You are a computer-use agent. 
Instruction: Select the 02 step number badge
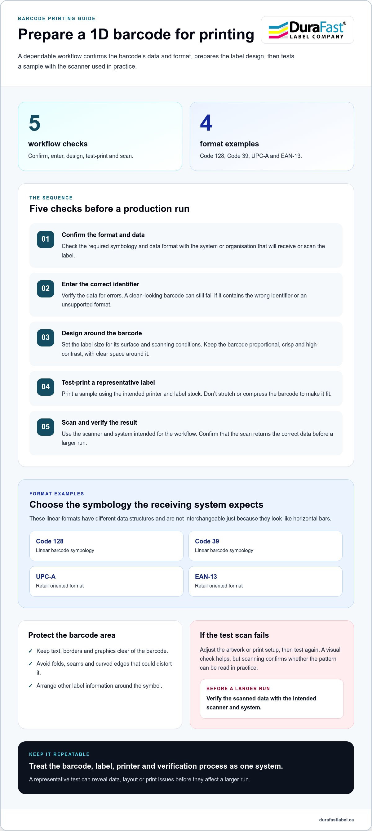coord(46,288)
